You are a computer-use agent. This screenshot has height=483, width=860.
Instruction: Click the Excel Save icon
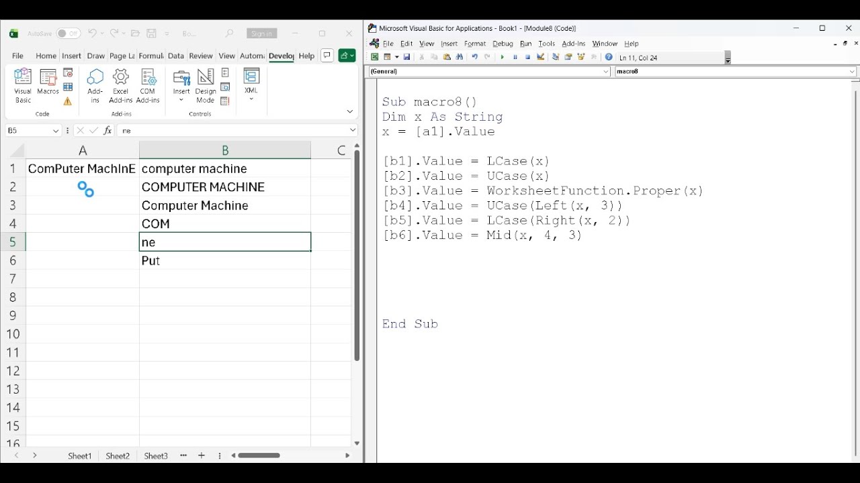(x=151, y=34)
